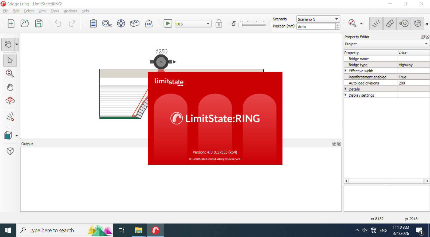
Task: Open the File menu
Action: tap(6, 11)
